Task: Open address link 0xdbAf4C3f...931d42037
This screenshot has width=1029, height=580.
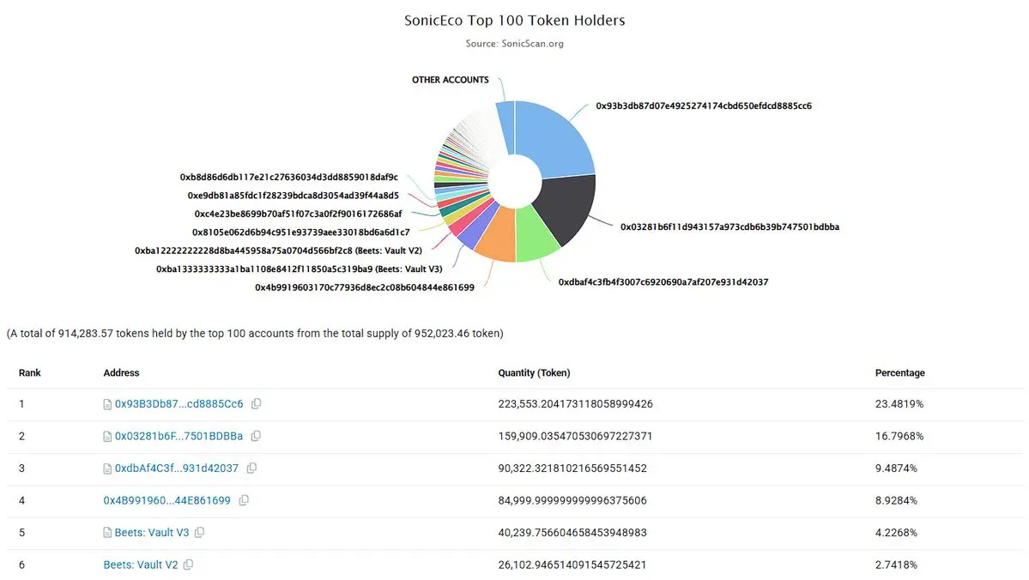Action: pyautogui.click(x=177, y=468)
